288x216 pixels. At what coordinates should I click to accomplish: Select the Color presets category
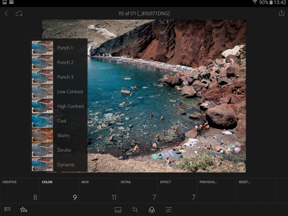click(59, 190)
